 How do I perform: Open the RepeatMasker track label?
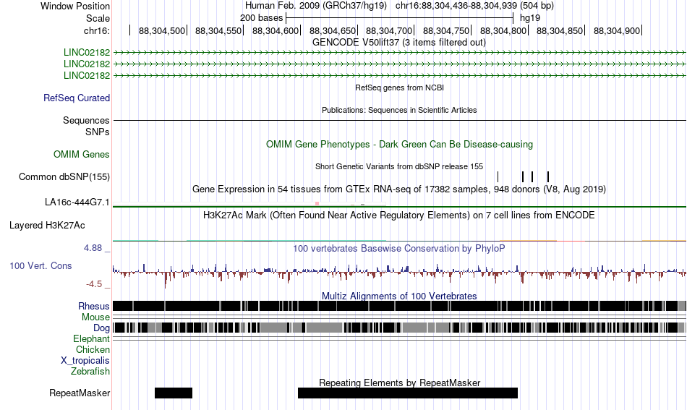pyautogui.click(x=80, y=393)
